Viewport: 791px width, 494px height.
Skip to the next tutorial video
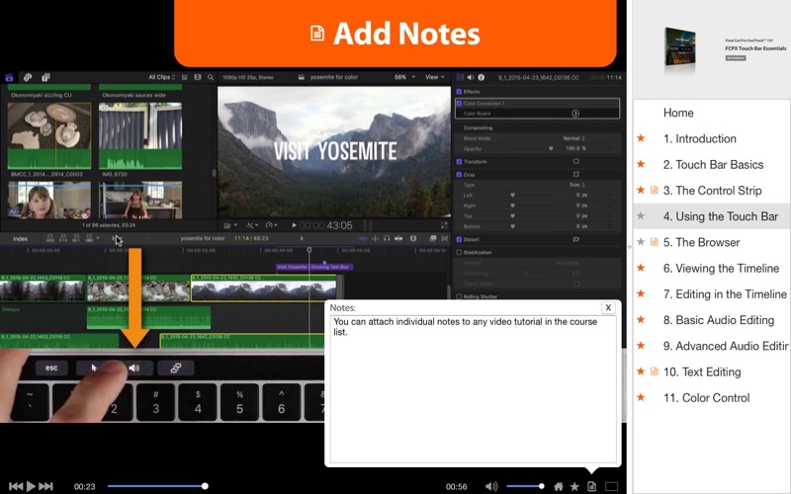pyautogui.click(x=45, y=486)
